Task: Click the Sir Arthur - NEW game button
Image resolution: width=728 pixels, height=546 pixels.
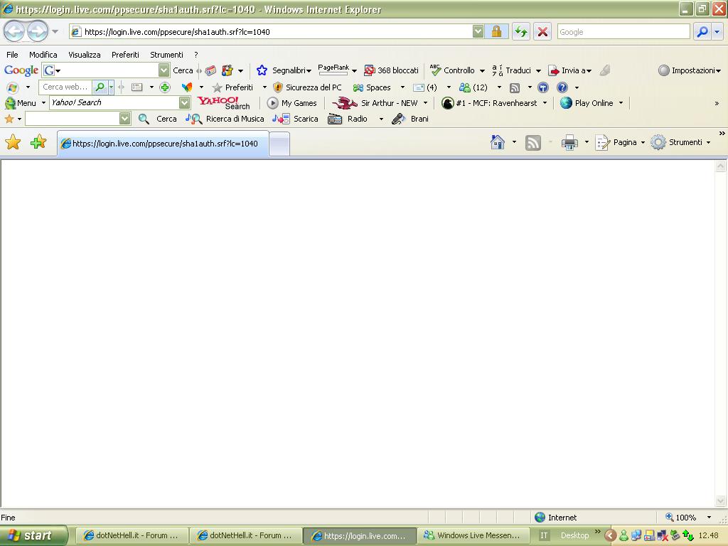Action: (x=375, y=103)
